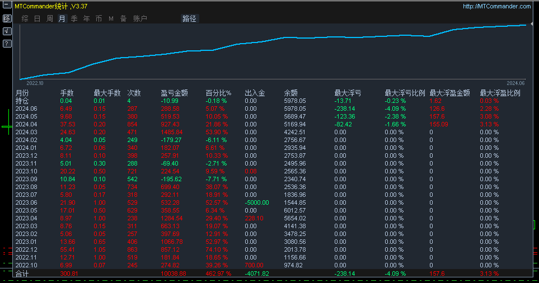Open the 账户 account tab
The image size is (539, 283).
coord(140,18)
